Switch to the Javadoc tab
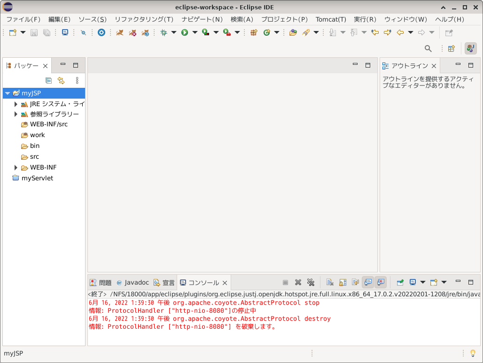 [x=133, y=282]
